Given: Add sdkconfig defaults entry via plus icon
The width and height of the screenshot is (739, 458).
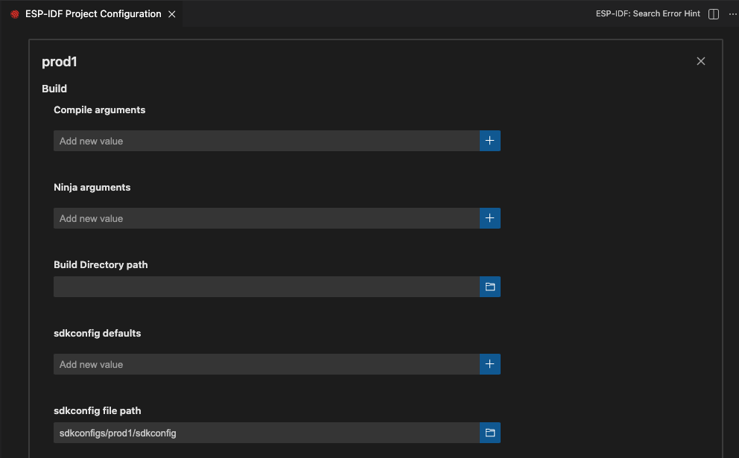Looking at the screenshot, I should click(489, 364).
